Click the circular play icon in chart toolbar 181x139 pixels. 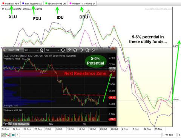click(x=81, y=50)
